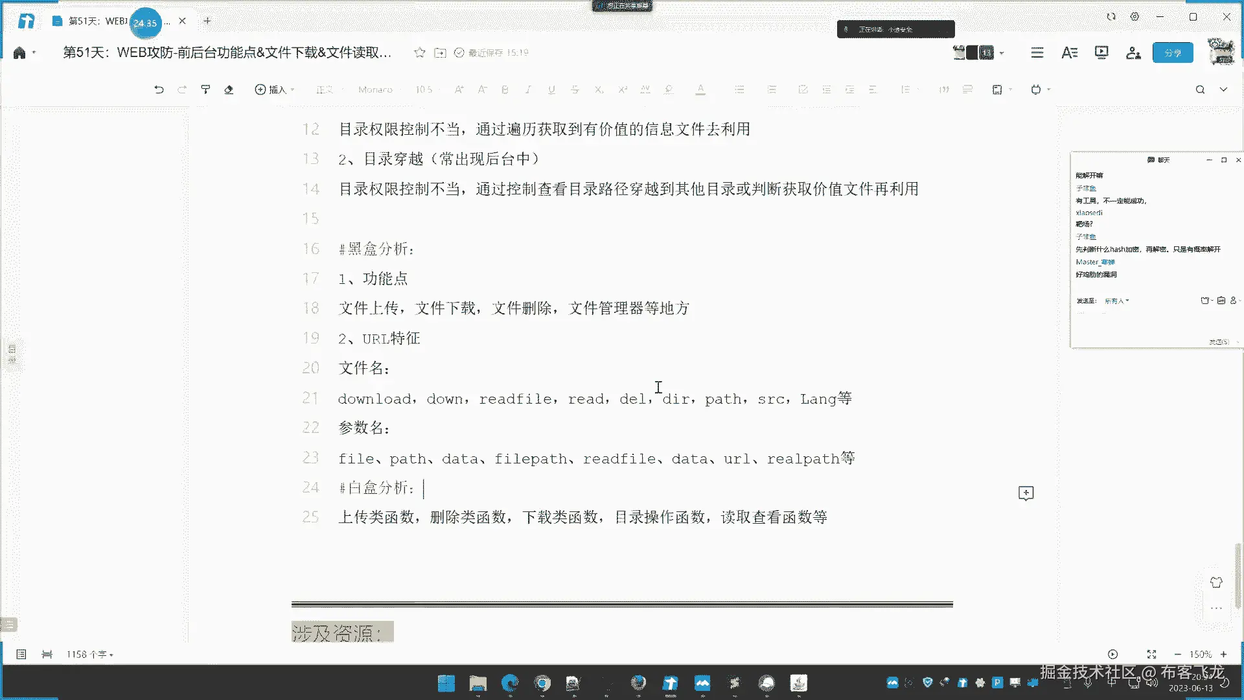Pick the font color swatch
Screen dimensions: 1244x700
[700, 89]
